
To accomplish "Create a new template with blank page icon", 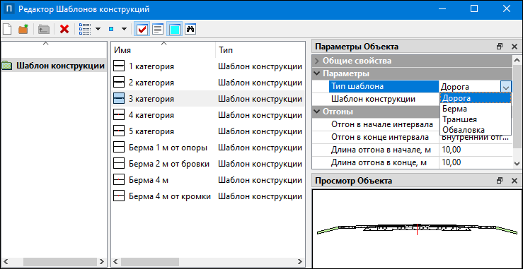I will click(7, 29).
